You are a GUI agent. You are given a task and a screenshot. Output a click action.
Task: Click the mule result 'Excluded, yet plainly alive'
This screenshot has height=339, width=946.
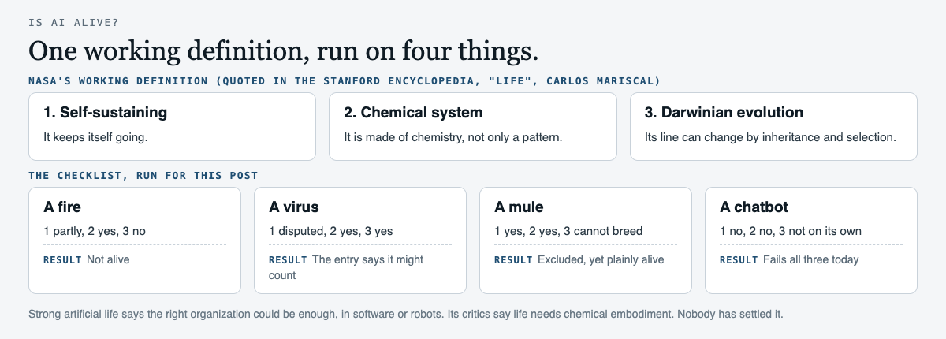601,259
